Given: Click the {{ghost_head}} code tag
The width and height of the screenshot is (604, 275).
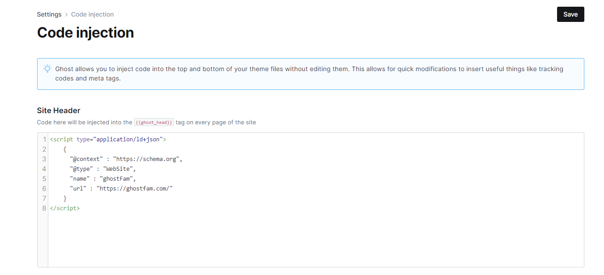Looking at the screenshot, I should point(154,122).
